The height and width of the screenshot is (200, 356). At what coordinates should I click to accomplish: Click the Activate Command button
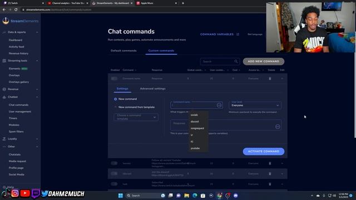(x=264, y=151)
